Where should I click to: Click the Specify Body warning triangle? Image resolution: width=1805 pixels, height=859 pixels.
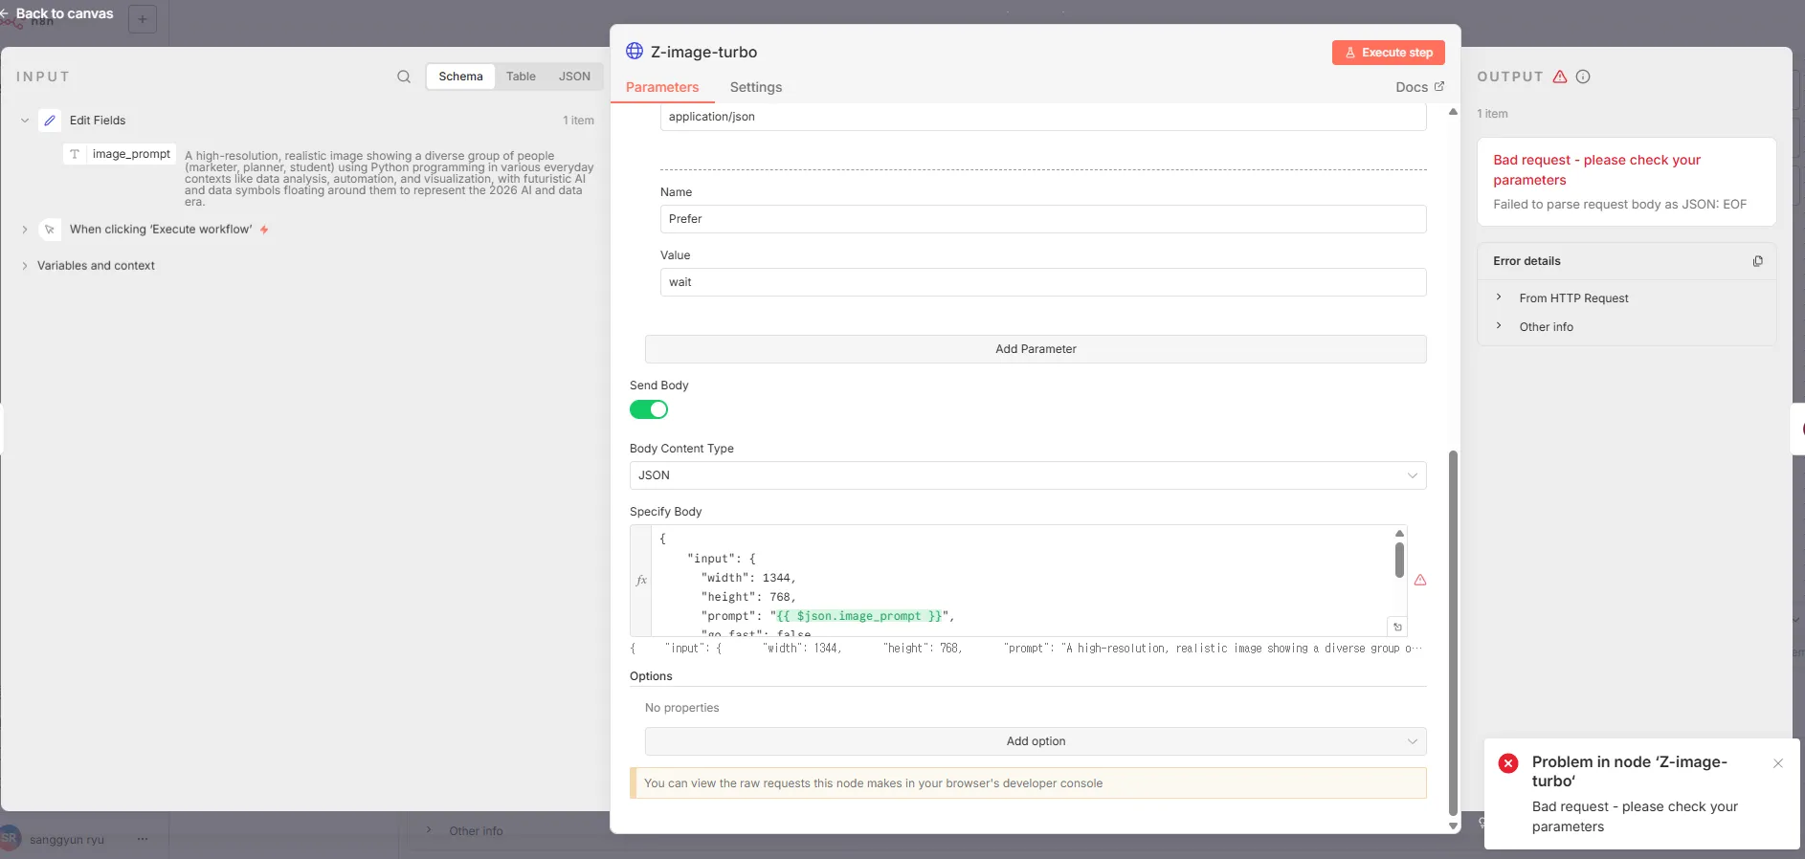point(1420,580)
